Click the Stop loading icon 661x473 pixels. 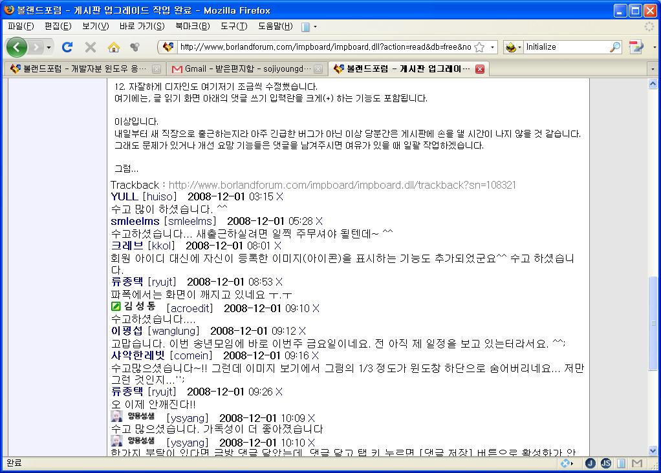(x=91, y=47)
